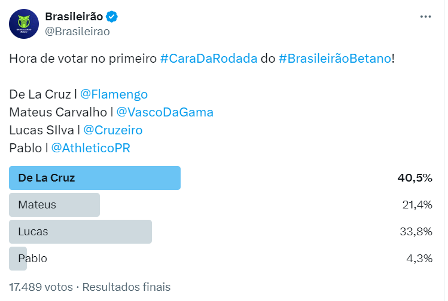Click the Resultados finais label

[x=126, y=287]
